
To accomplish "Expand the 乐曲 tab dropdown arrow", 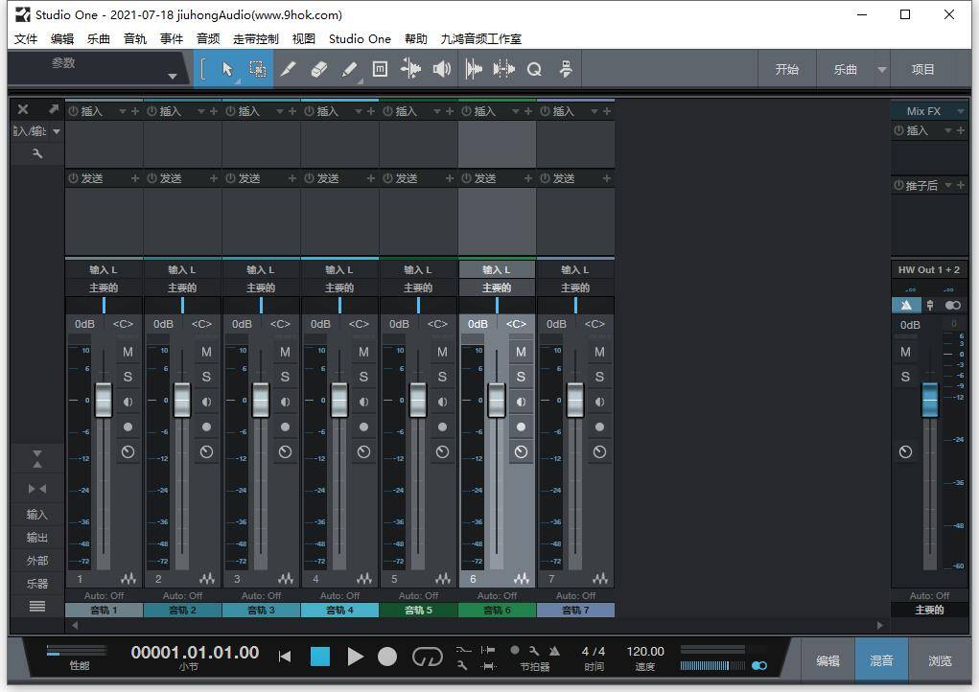I will 880,68.
